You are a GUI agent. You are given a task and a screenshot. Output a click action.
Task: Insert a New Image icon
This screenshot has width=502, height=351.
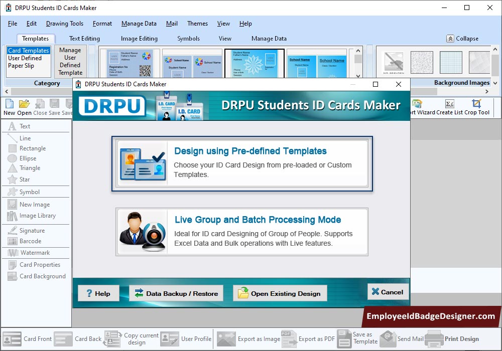click(x=12, y=204)
